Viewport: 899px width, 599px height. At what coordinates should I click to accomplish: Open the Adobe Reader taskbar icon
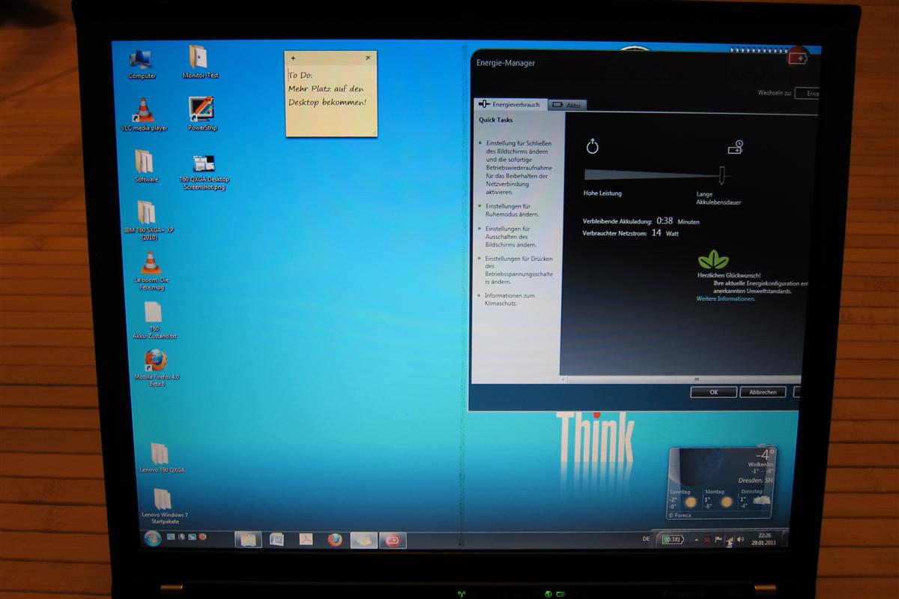[306, 539]
